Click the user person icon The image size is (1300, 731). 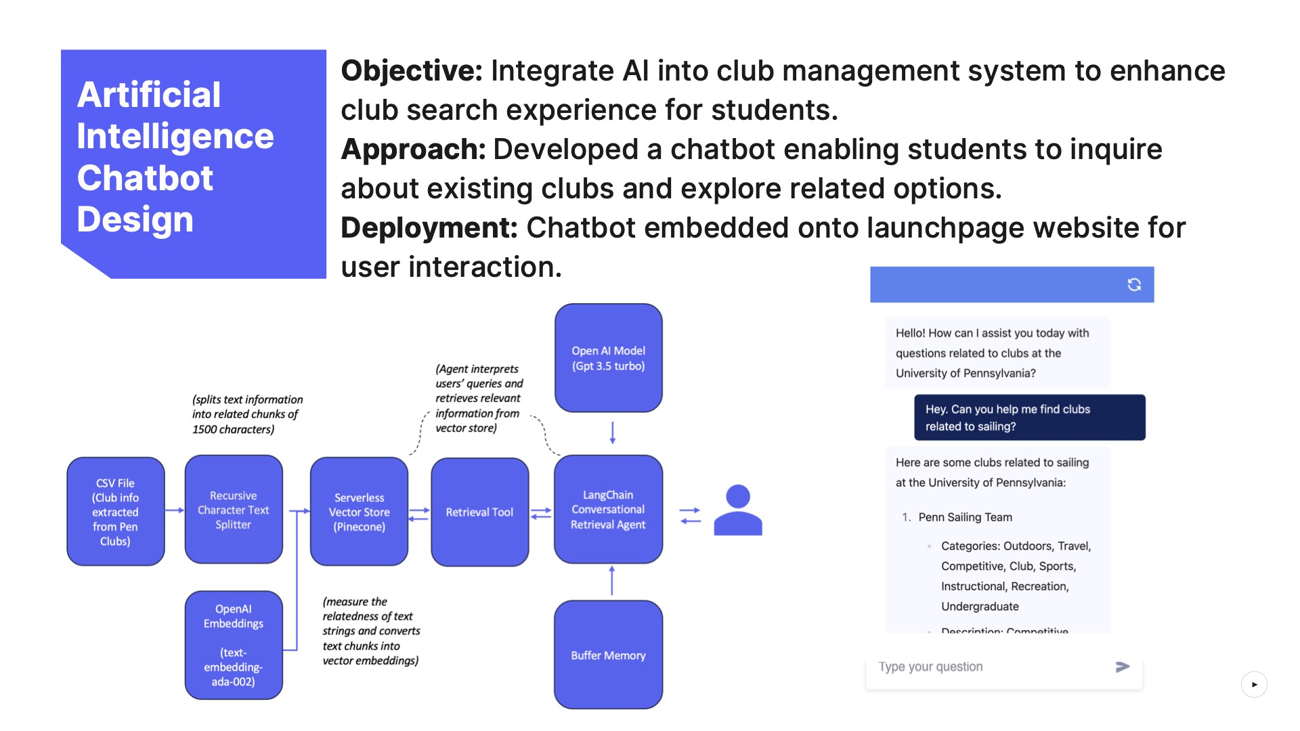click(x=737, y=510)
